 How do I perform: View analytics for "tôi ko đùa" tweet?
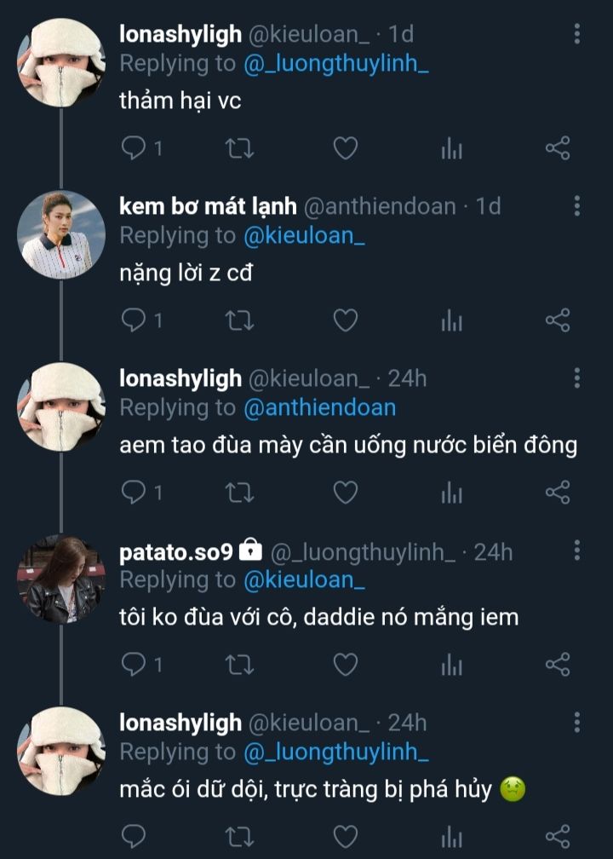(451, 664)
